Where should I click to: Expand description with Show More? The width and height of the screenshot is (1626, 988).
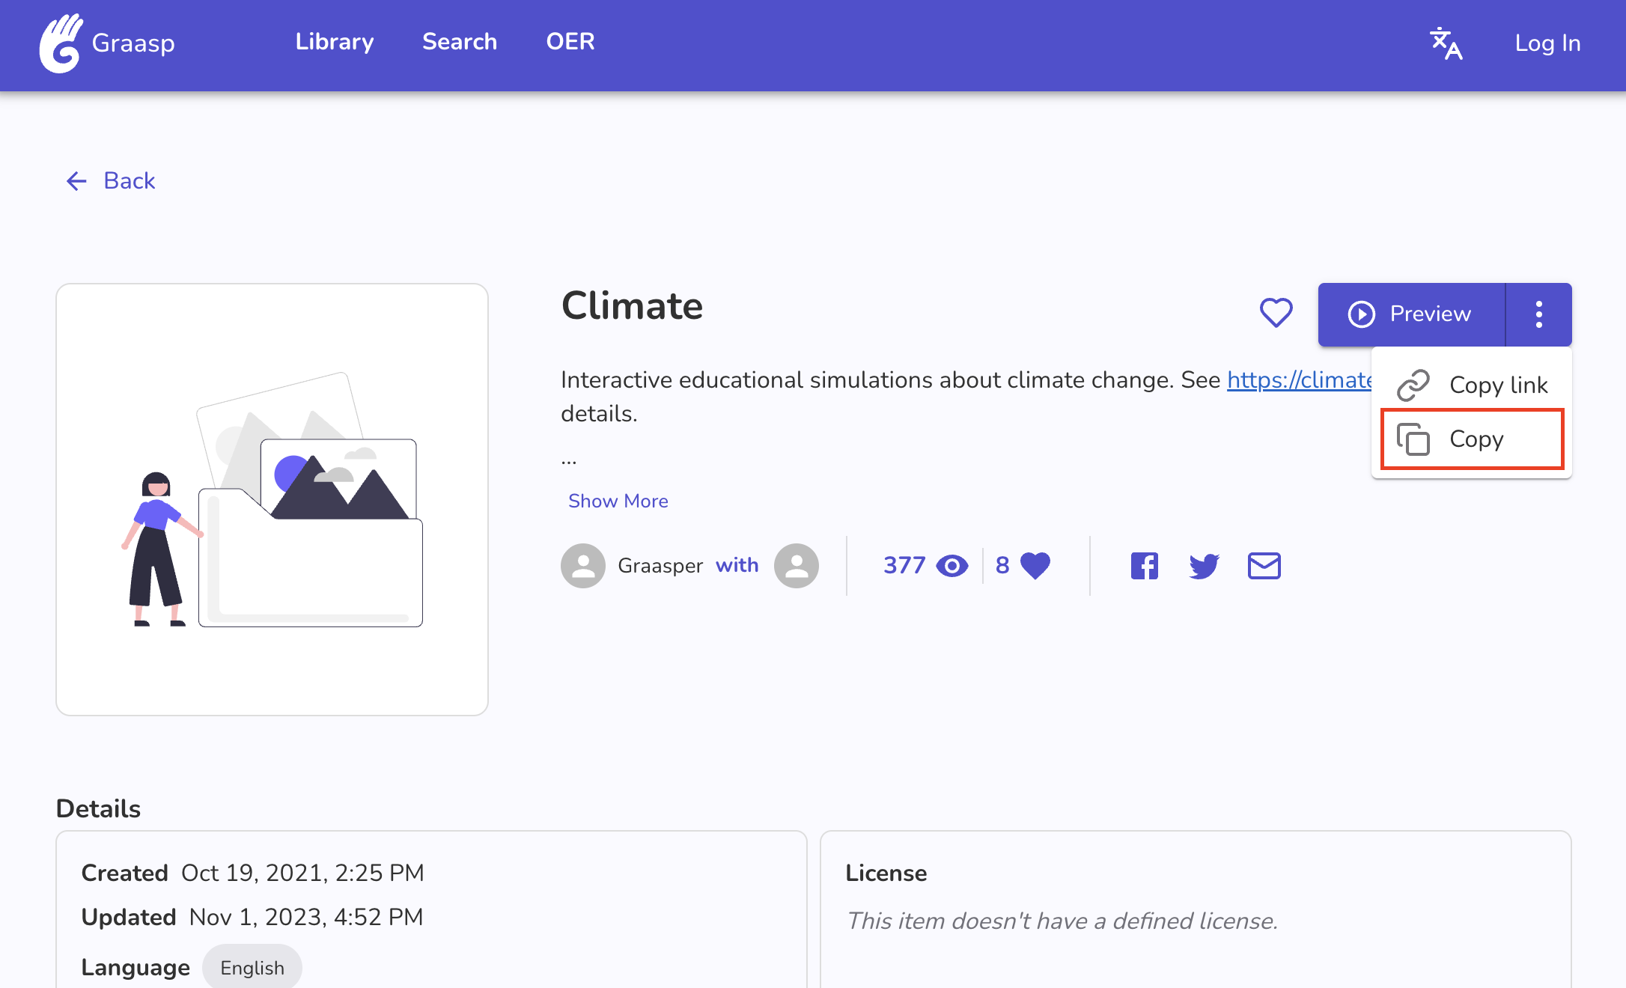pyautogui.click(x=618, y=501)
